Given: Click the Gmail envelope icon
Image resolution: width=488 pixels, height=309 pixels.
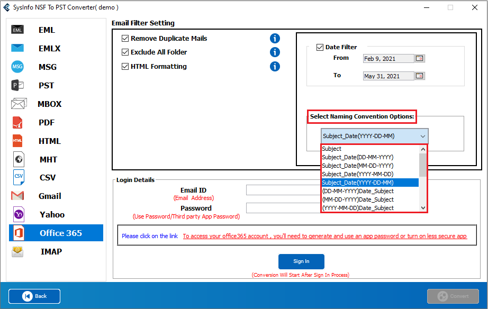Looking at the screenshot, I should pos(17,196).
